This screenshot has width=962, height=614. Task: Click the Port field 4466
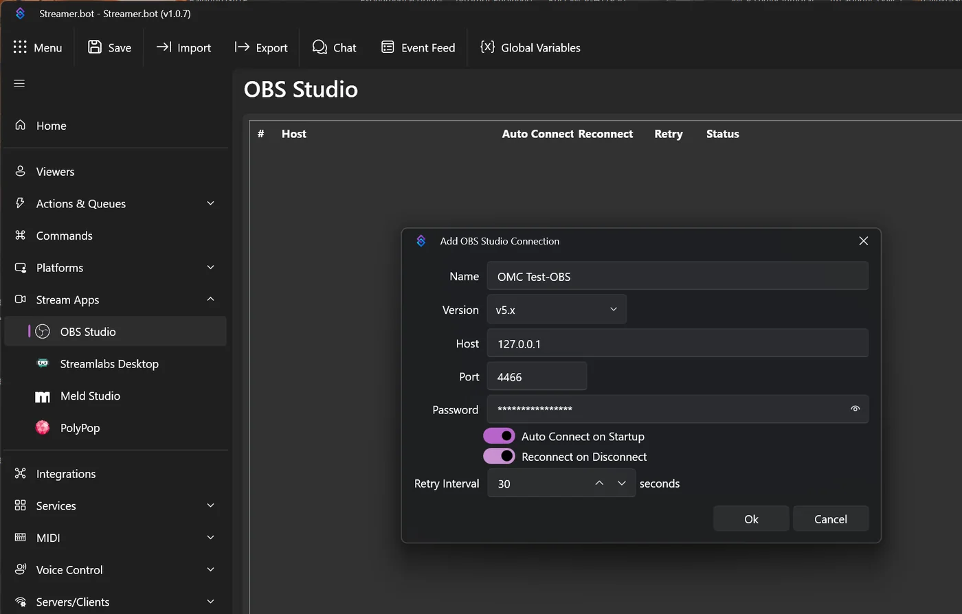click(x=537, y=376)
